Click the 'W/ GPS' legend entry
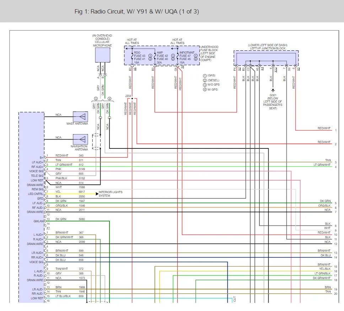 pyautogui.click(x=213, y=89)
